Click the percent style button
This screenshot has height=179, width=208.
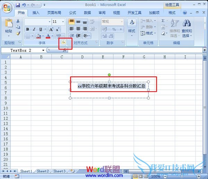114,29
